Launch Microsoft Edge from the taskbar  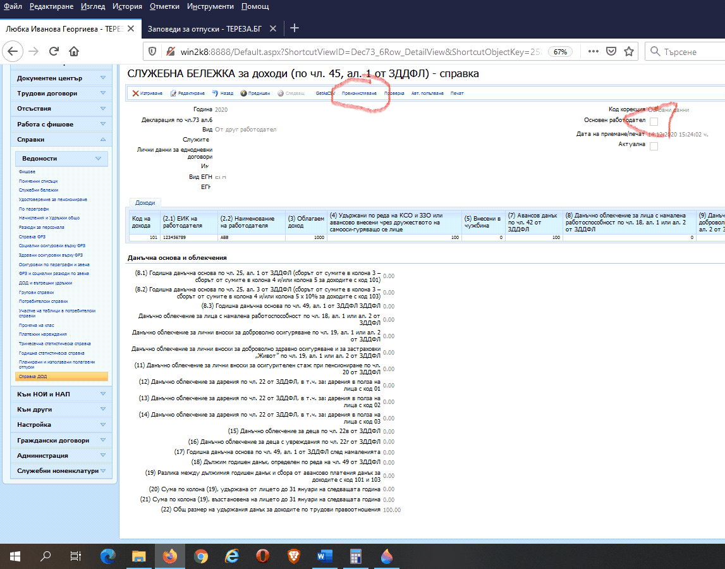pyautogui.click(x=107, y=556)
